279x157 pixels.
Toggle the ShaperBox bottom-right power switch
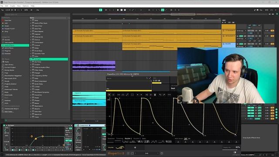235,152
